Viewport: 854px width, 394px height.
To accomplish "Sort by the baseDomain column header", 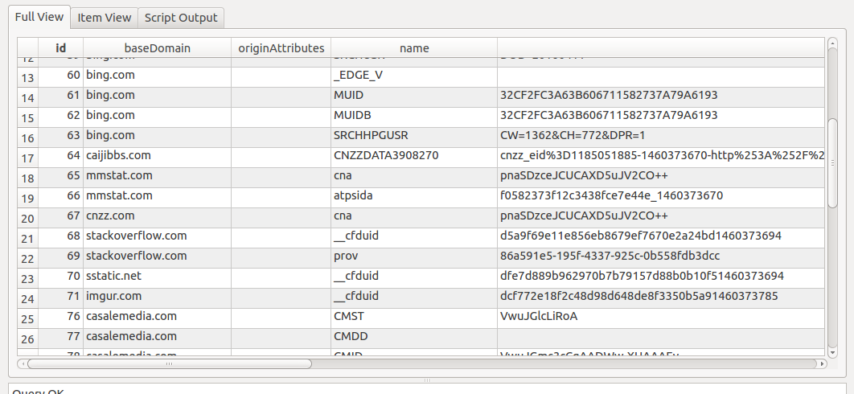I will point(158,48).
